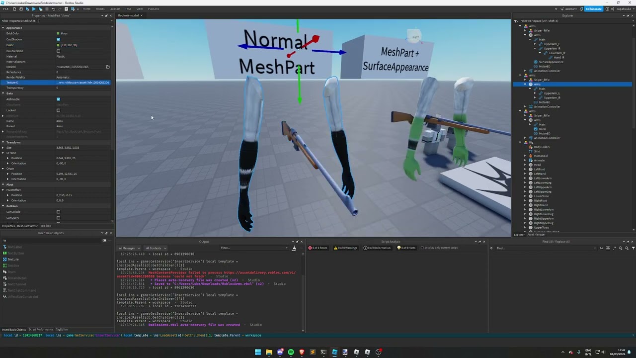636x358 pixels.
Task: Toggle the Locked checkbox
Action: click(58, 110)
